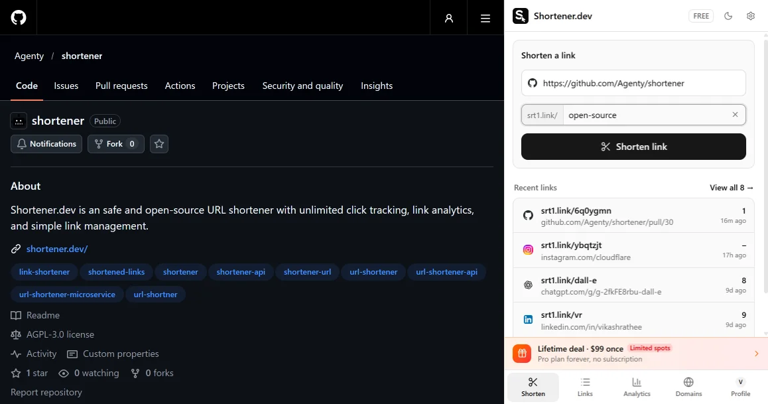
Task: Click the FREE plan badge
Action: (x=701, y=16)
